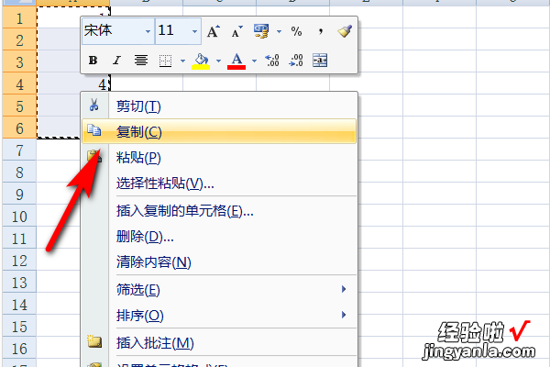Click the grow font size icon

pyautogui.click(x=213, y=31)
